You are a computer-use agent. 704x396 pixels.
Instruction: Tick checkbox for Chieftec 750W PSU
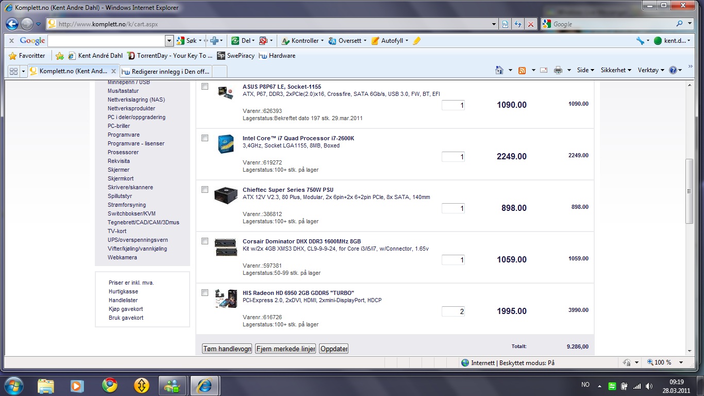pyautogui.click(x=205, y=190)
